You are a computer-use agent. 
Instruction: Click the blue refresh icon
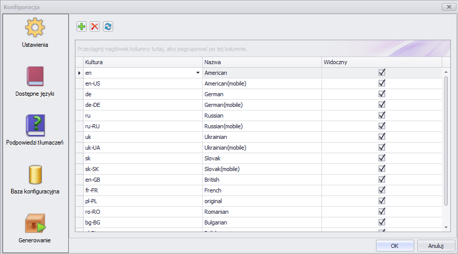pyautogui.click(x=108, y=26)
